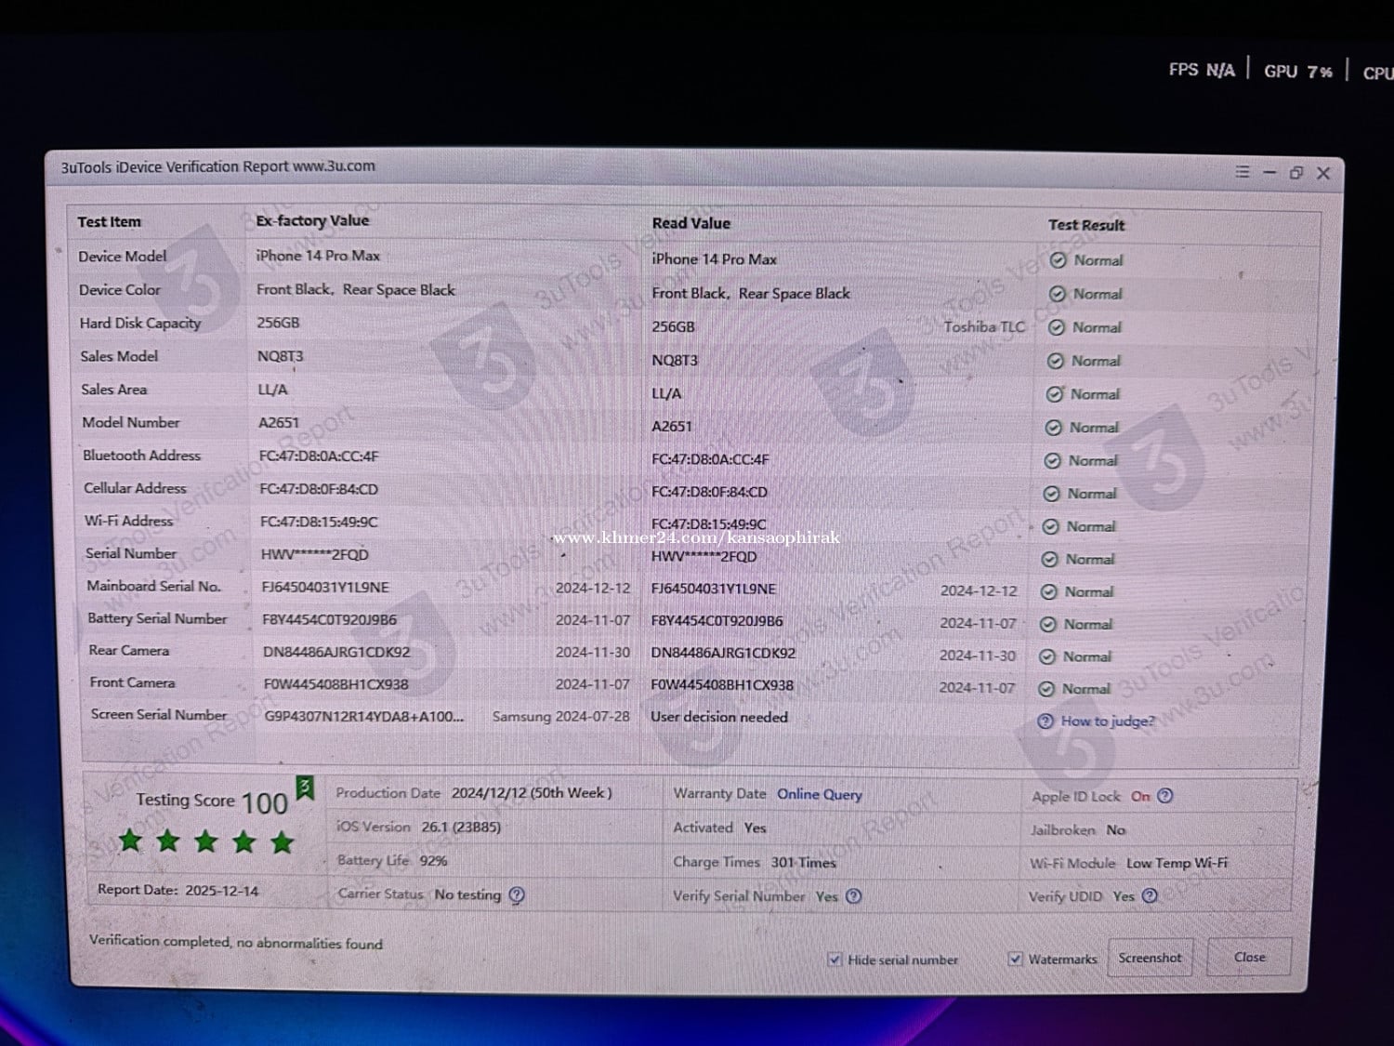This screenshot has width=1394, height=1046.
Task: Open the help icon beside Verify Serial Number
Action: click(853, 896)
